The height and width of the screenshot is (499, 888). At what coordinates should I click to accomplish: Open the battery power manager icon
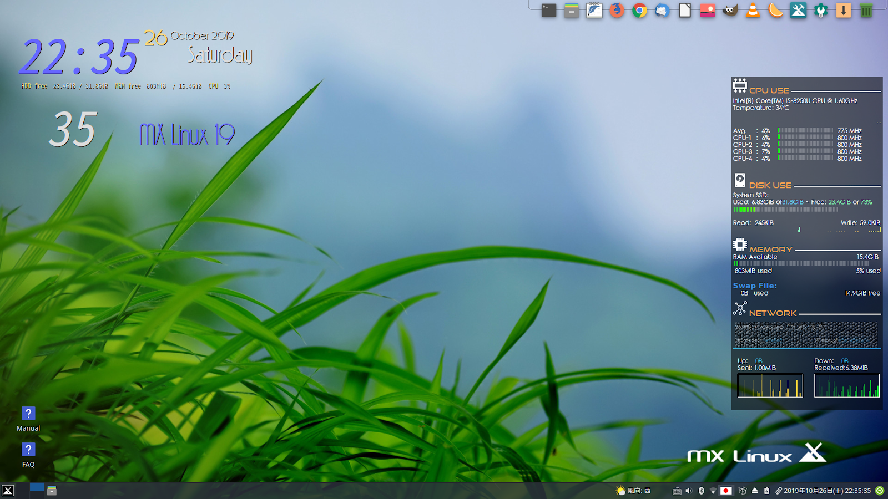coord(766,491)
